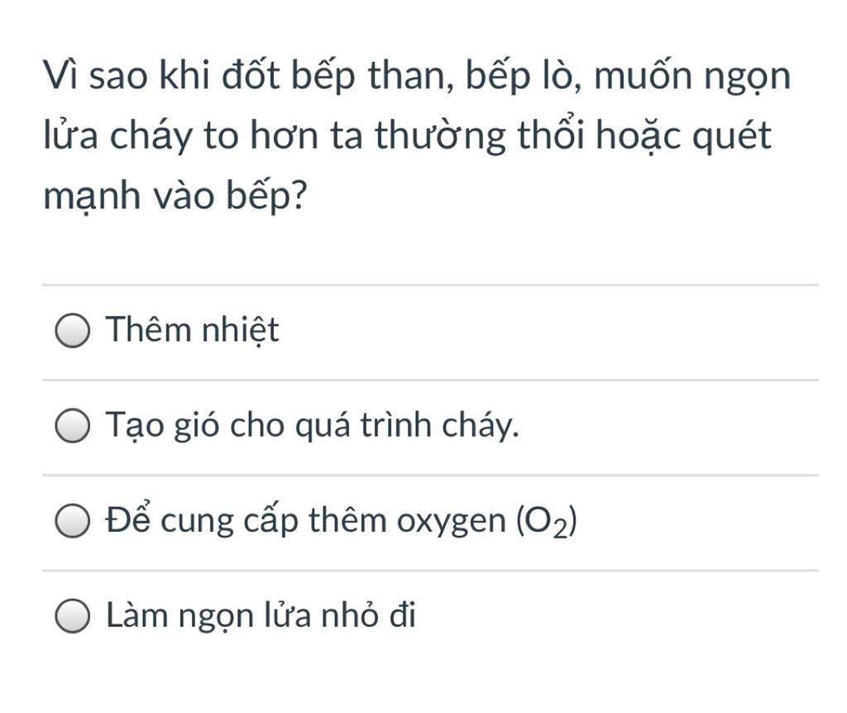Click the word 'Tạo' starting the second answer
This screenshot has width=847, height=713.
tap(135, 426)
